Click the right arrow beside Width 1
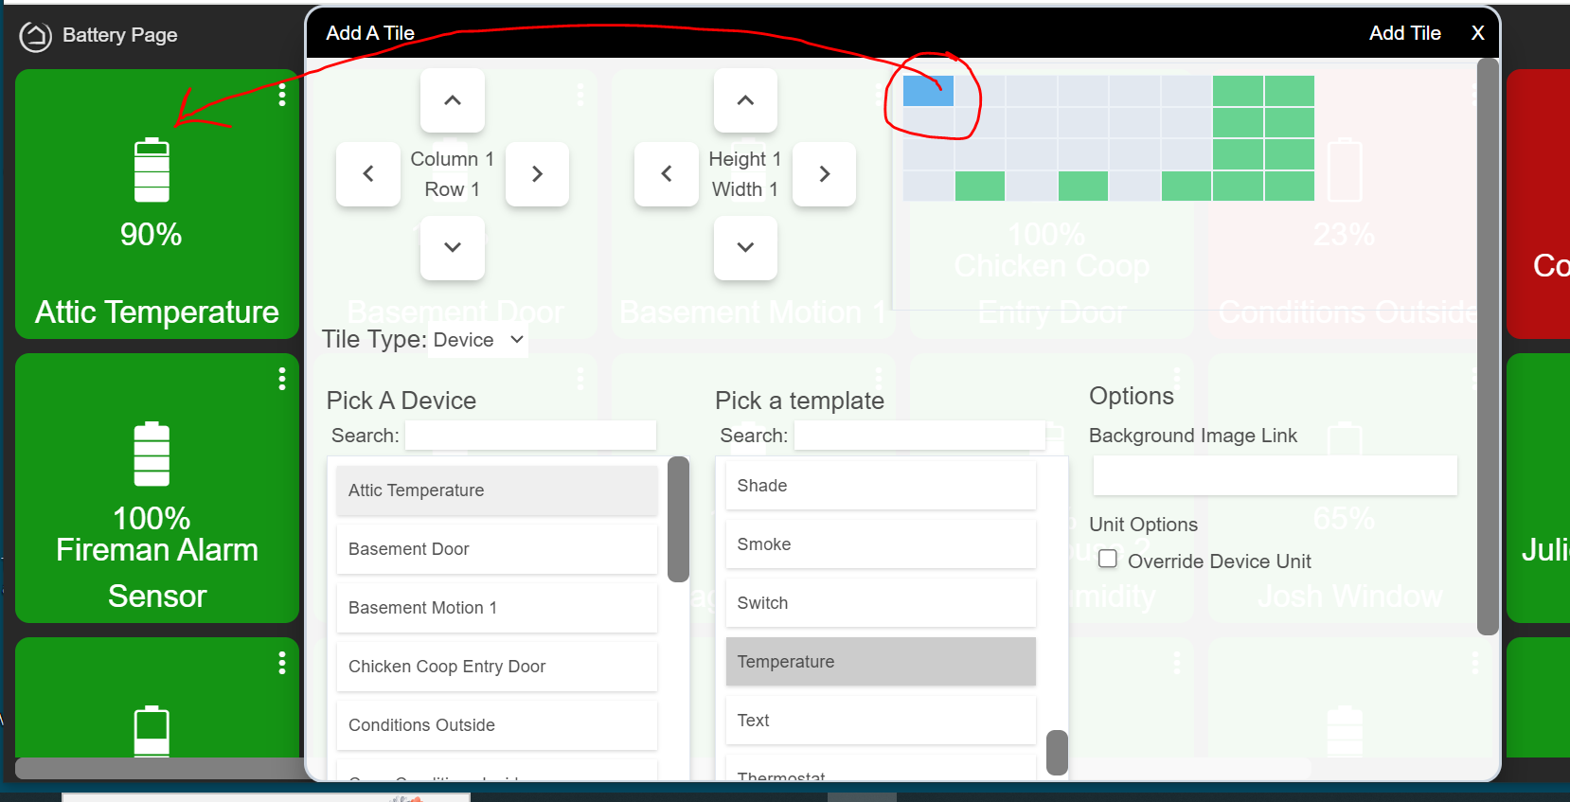 click(824, 174)
